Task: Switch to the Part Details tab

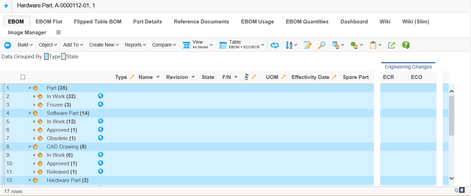Action: click(147, 22)
